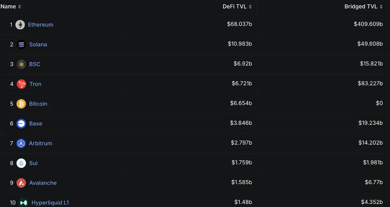Image resolution: width=390 pixels, height=207 pixels.
Task: Click Bitcoin's $6.654b DeFi TVL value
Action: tap(241, 103)
